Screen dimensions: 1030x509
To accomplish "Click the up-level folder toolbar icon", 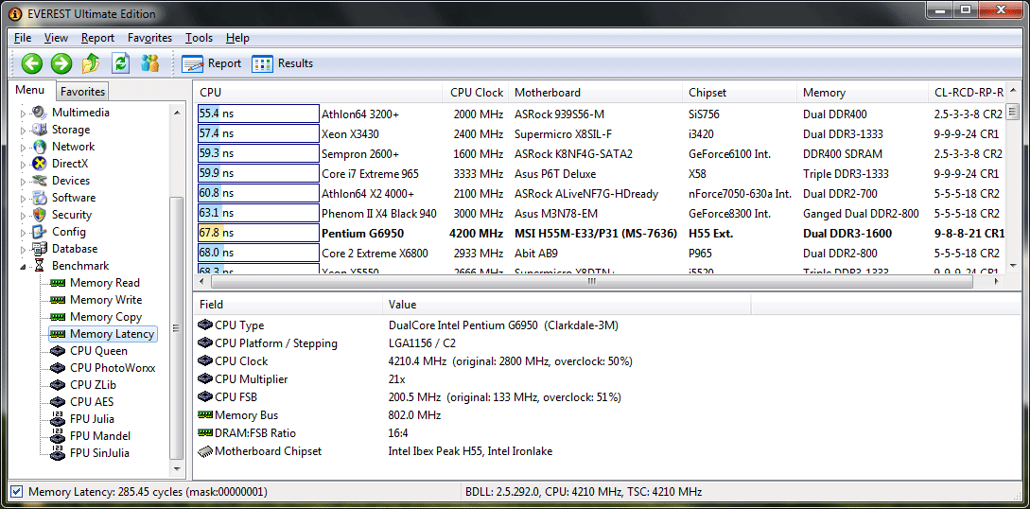I will pyautogui.click(x=91, y=63).
